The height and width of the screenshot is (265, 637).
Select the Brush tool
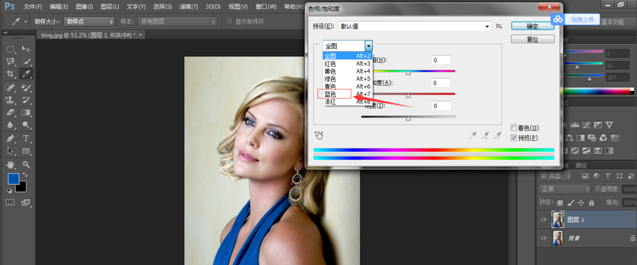(x=26, y=87)
